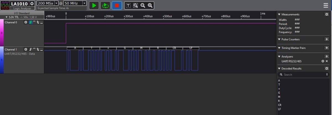Add a new pulse counter
This screenshot has width=332, height=115.
coord(326,39)
